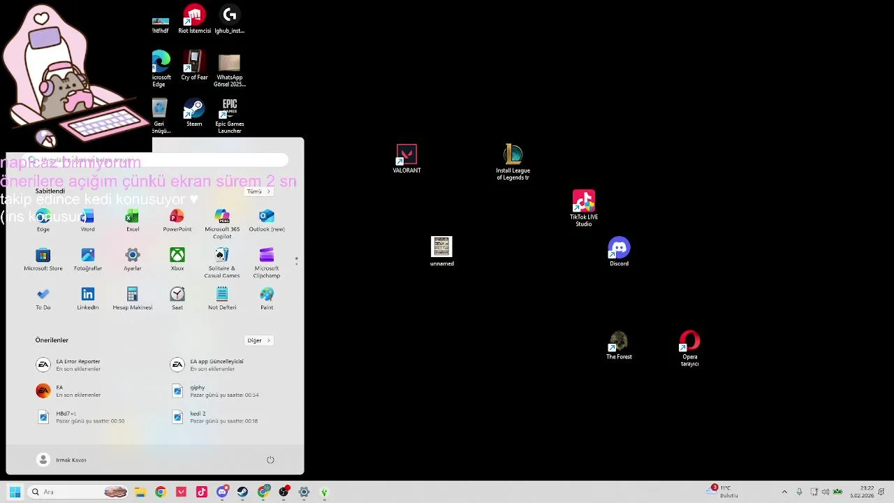Open the Saat clock app
Viewport: 894px width, 503px height.
(x=177, y=298)
